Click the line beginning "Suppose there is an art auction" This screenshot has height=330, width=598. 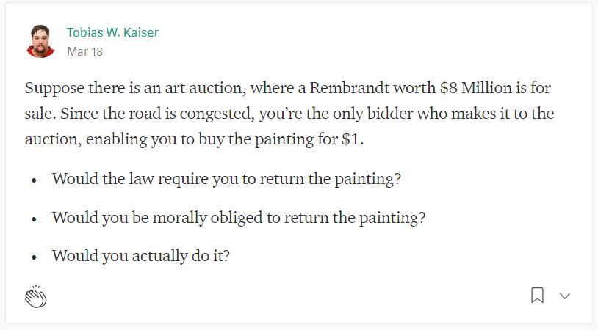coord(287,88)
